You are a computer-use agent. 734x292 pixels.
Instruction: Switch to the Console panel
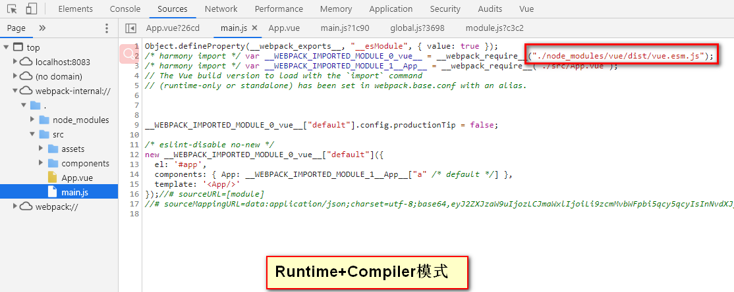125,9
